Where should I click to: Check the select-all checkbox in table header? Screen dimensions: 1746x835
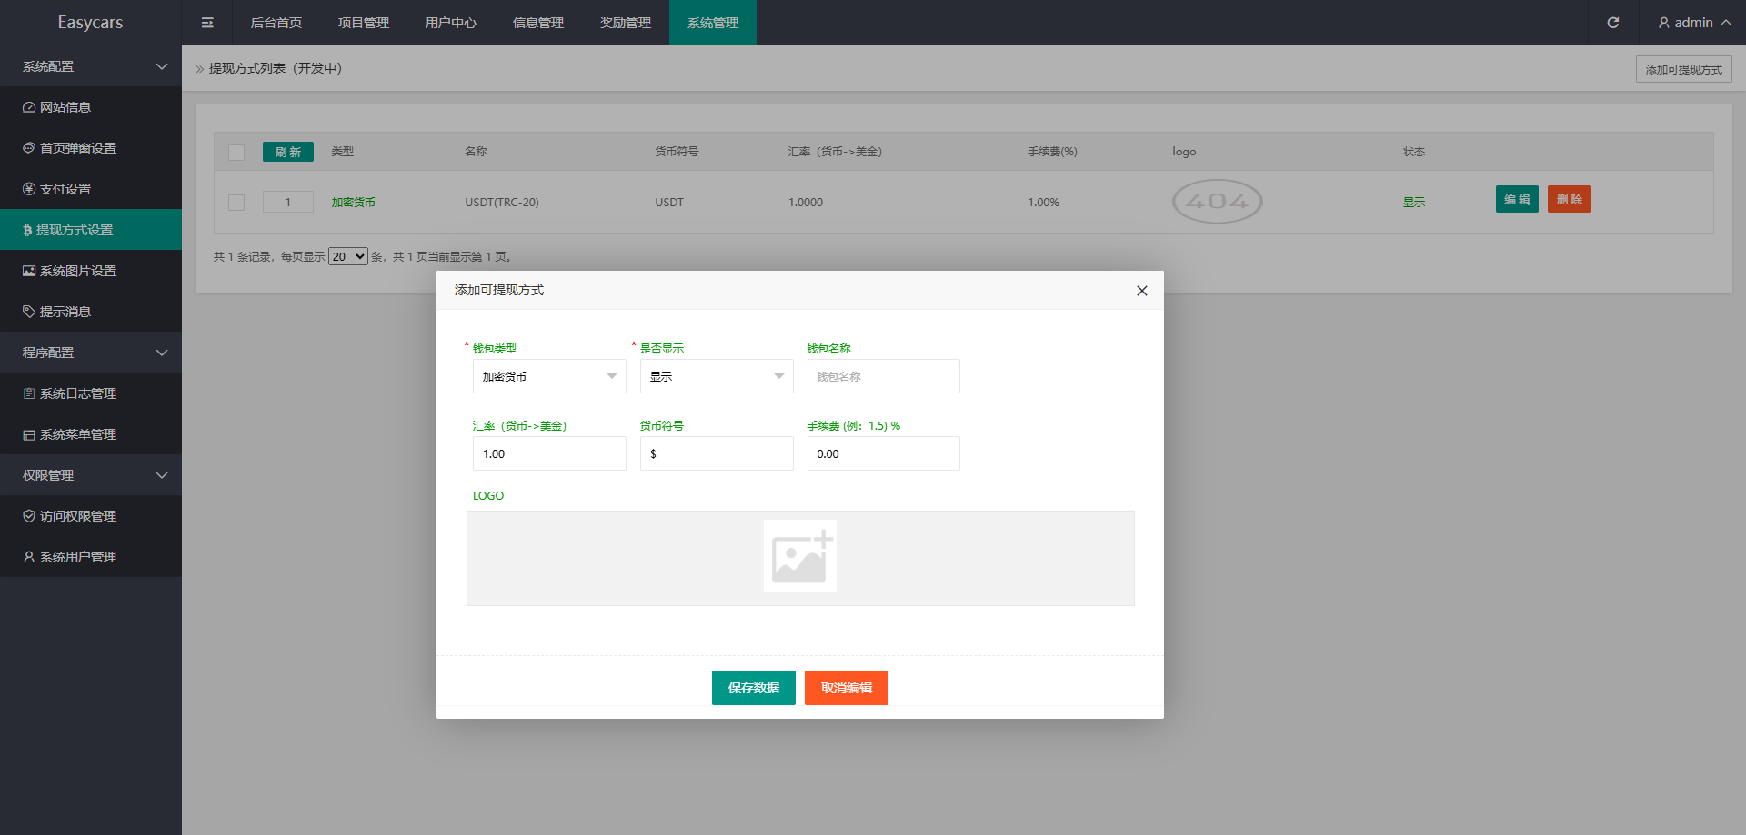[236, 153]
